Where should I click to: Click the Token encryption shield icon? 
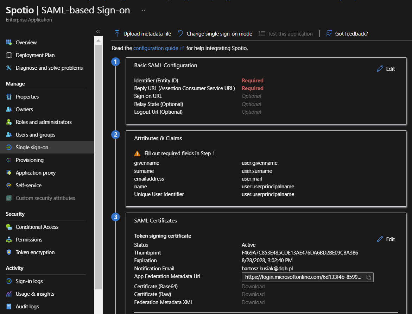[x=9, y=252]
